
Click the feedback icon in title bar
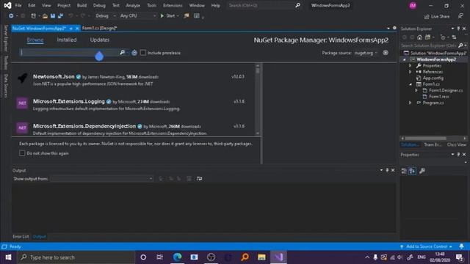coord(460,16)
